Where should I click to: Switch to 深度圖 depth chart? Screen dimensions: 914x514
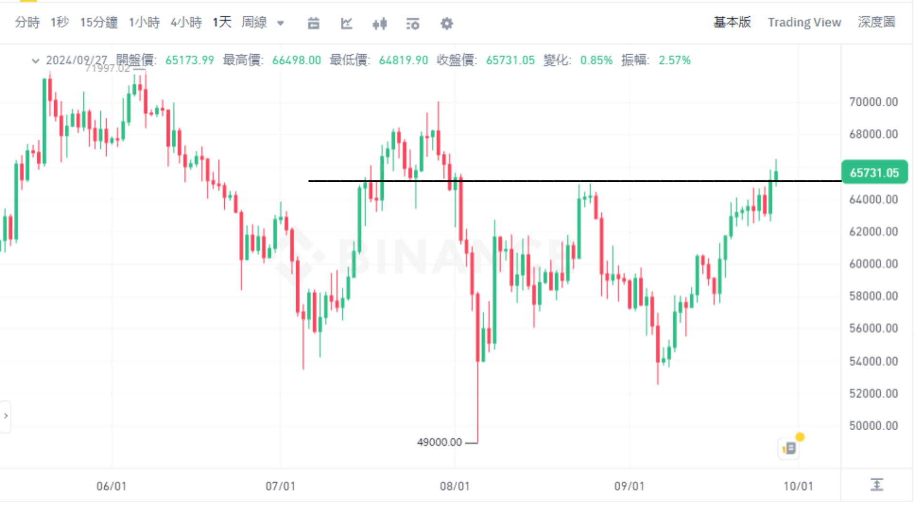tap(876, 22)
